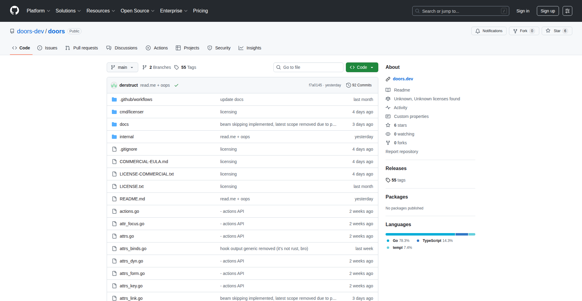Open the attr_focus.go file
The image size is (582, 301).
pos(132,224)
